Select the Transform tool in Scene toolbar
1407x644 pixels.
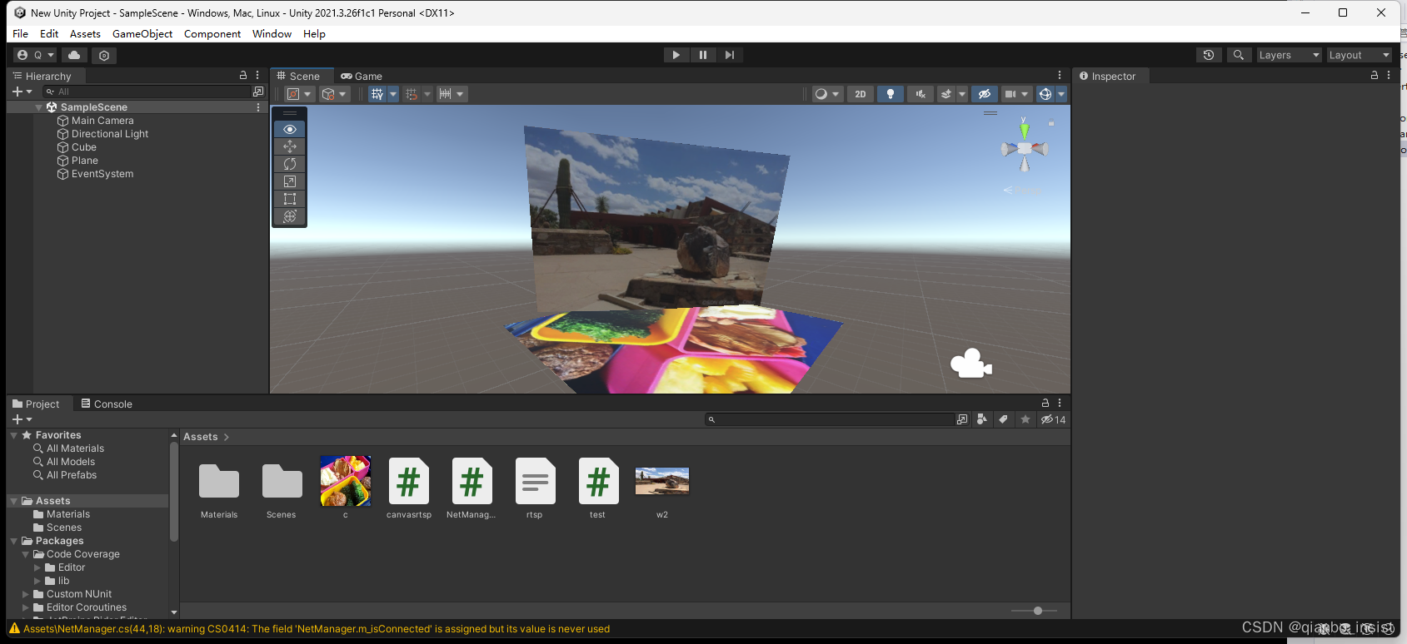point(290,216)
